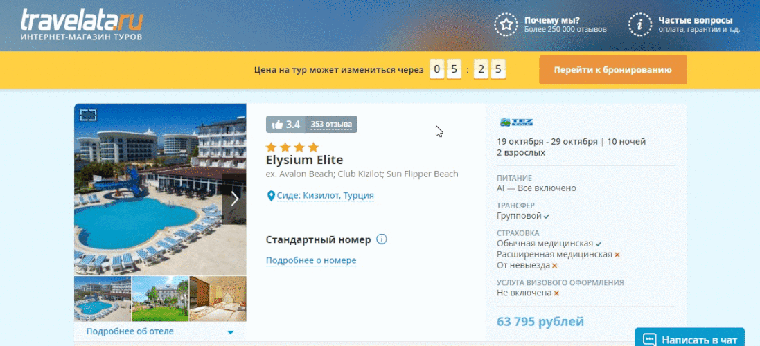Click Перейти к бронированию button
The width and height of the screenshot is (760, 346).
point(612,70)
